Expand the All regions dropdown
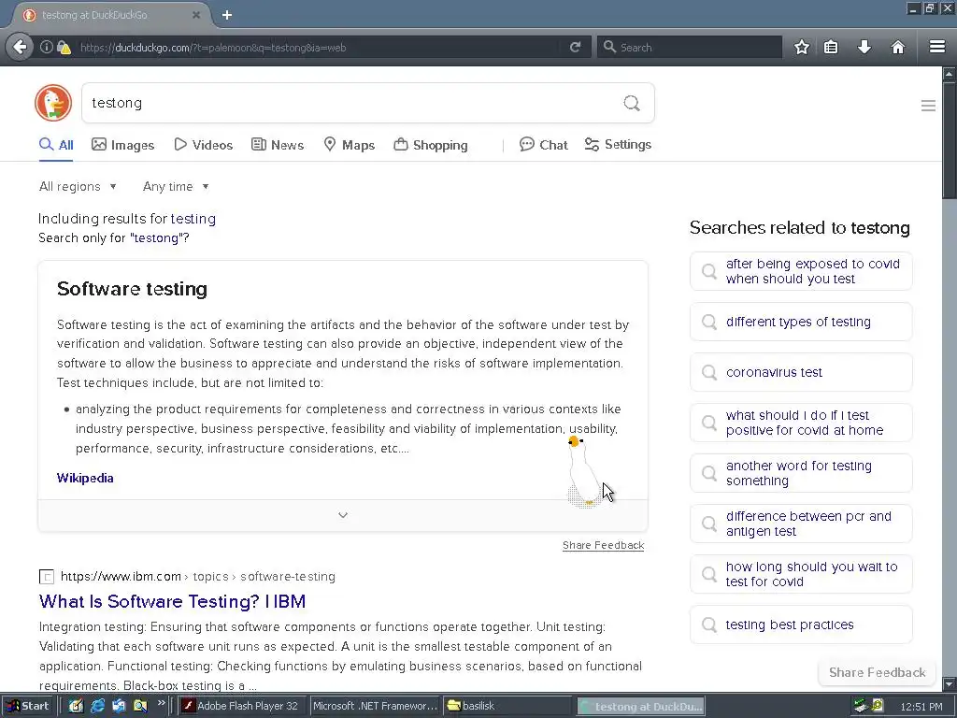The height and width of the screenshot is (718, 957). tap(78, 186)
